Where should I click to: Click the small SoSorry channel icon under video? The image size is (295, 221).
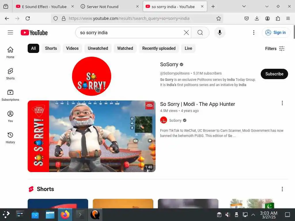164,120
